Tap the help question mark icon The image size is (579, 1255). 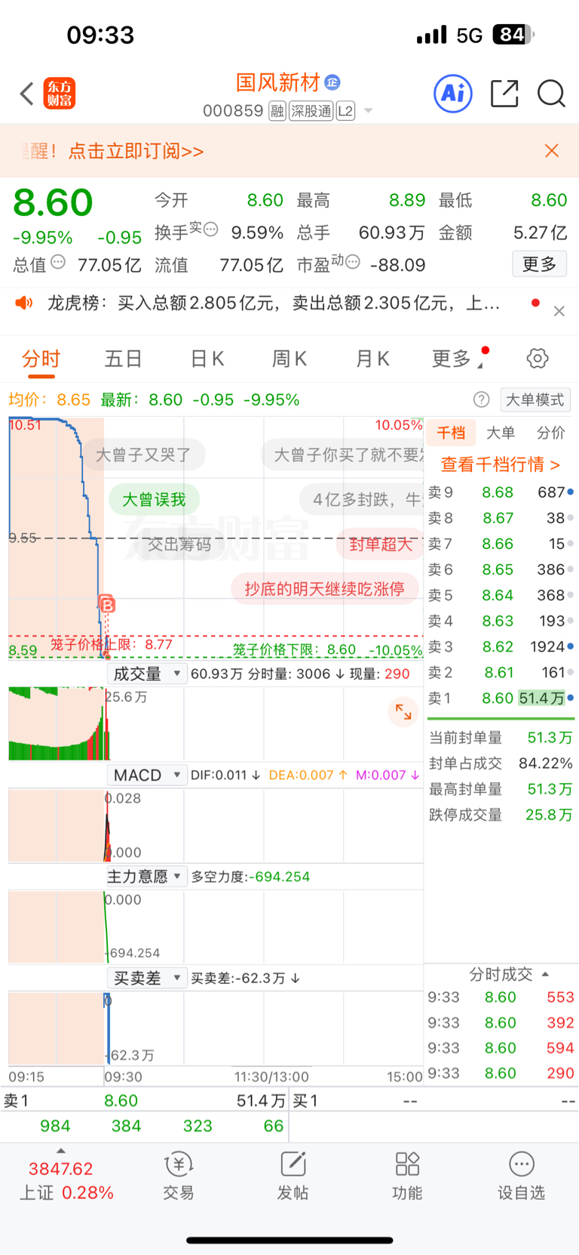481,399
